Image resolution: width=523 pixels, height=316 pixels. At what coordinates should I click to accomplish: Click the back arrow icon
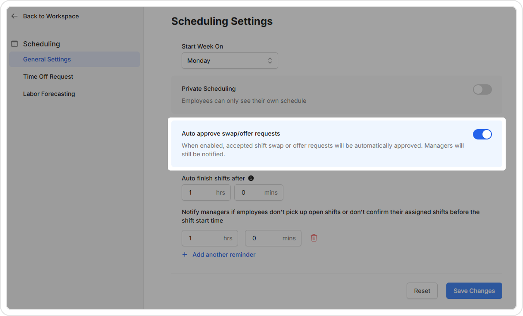tap(14, 16)
